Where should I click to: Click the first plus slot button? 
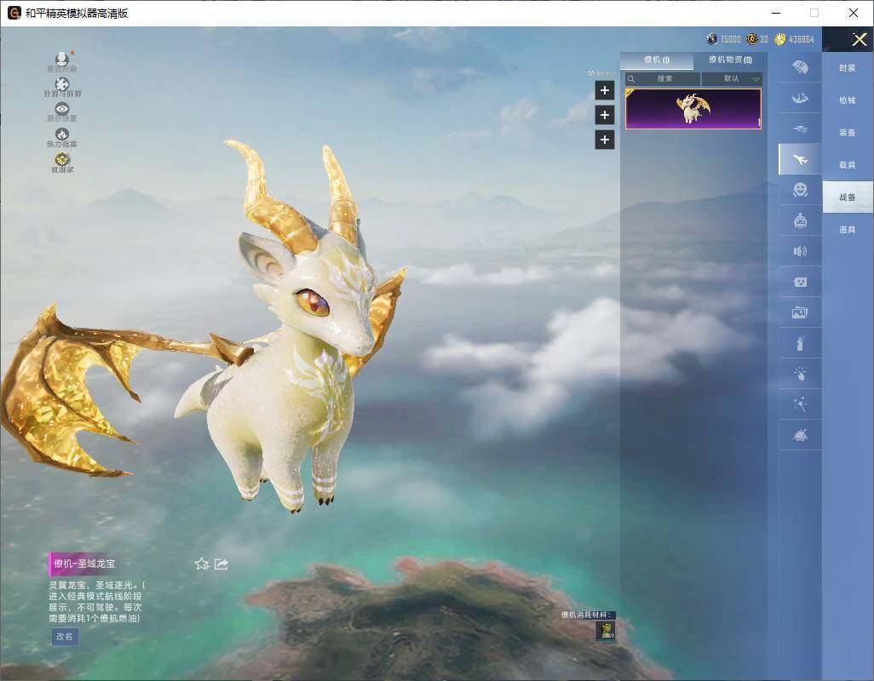[x=605, y=90]
